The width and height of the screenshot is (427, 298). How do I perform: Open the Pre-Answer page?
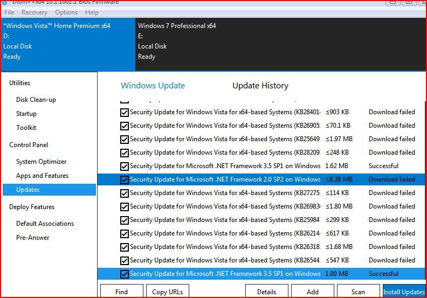(x=33, y=238)
